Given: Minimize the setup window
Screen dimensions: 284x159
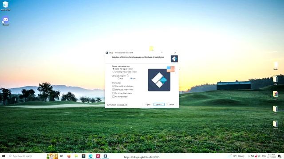Looking at the screenshot, I should [x=162, y=53].
